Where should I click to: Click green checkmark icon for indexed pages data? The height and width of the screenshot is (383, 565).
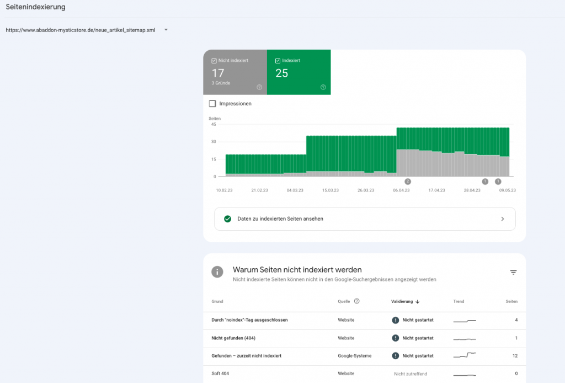pos(227,219)
